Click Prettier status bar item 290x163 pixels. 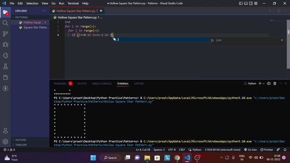pos(266,149)
